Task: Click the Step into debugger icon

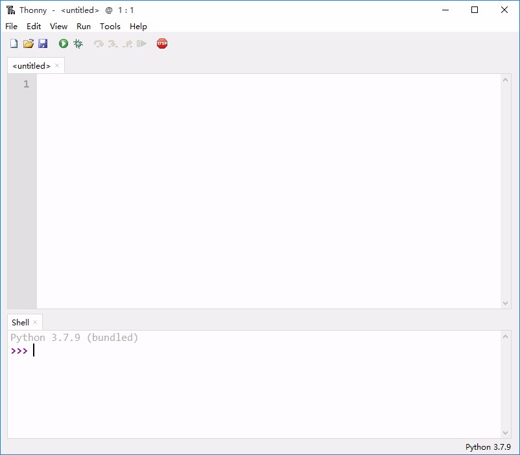Action: [113, 43]
